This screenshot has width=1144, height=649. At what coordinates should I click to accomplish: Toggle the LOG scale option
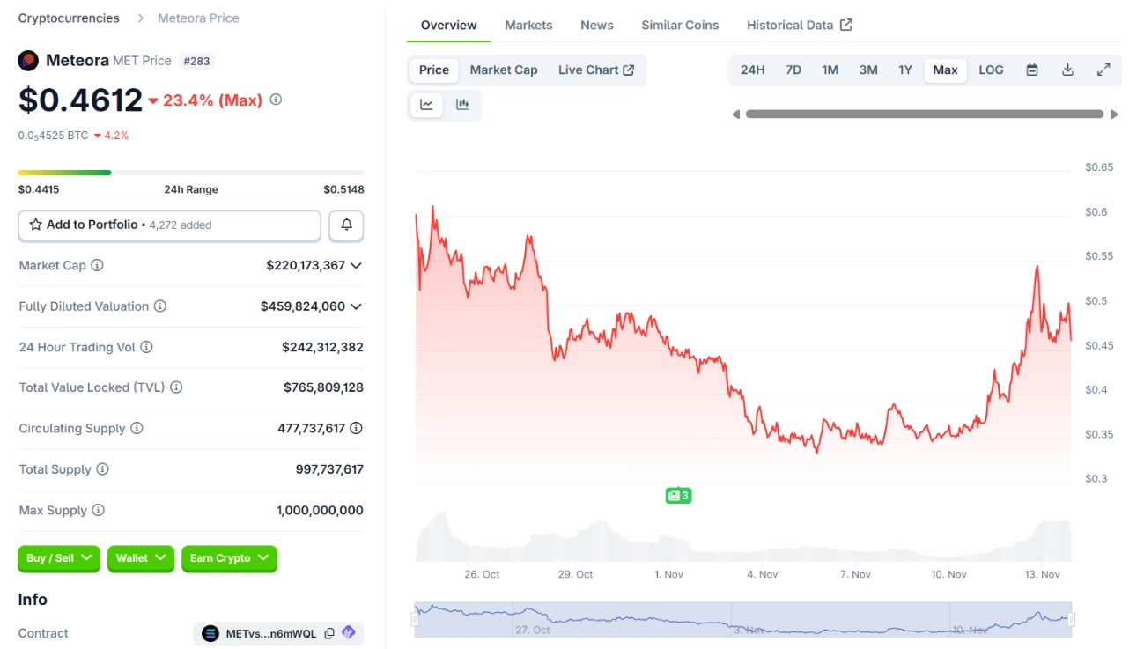click(x=991, y=70)
